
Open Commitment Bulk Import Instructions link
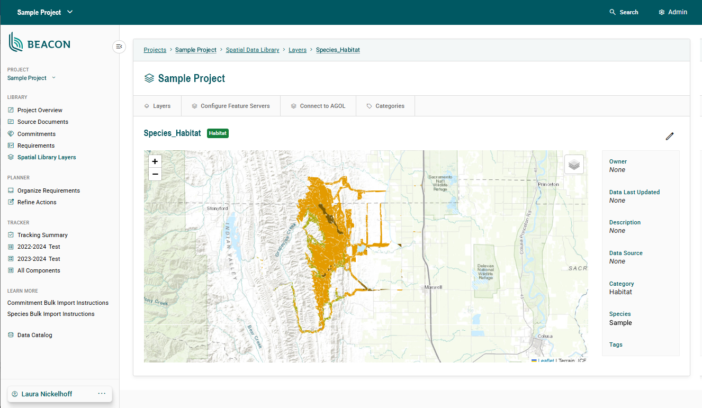(x=58, y=303)
